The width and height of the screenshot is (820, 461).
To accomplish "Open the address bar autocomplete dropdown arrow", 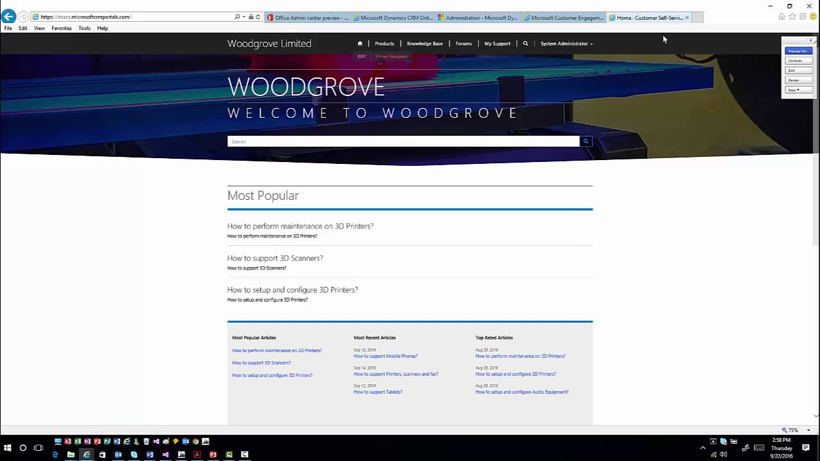I will tap(244, 17).
